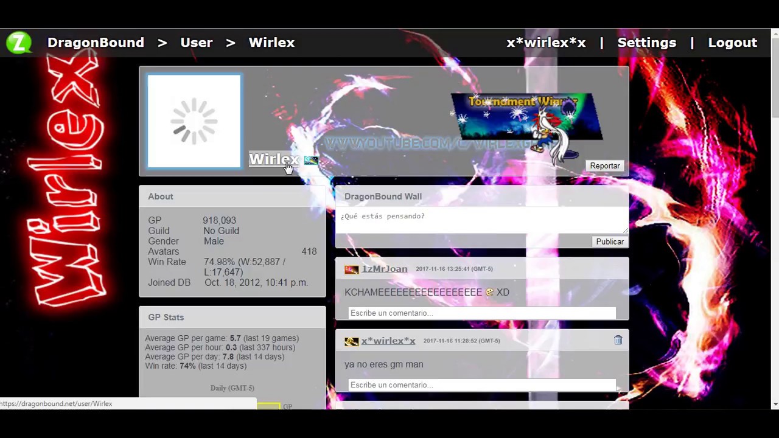
Task: Click the GP Stats panel header
Action: 232,317
